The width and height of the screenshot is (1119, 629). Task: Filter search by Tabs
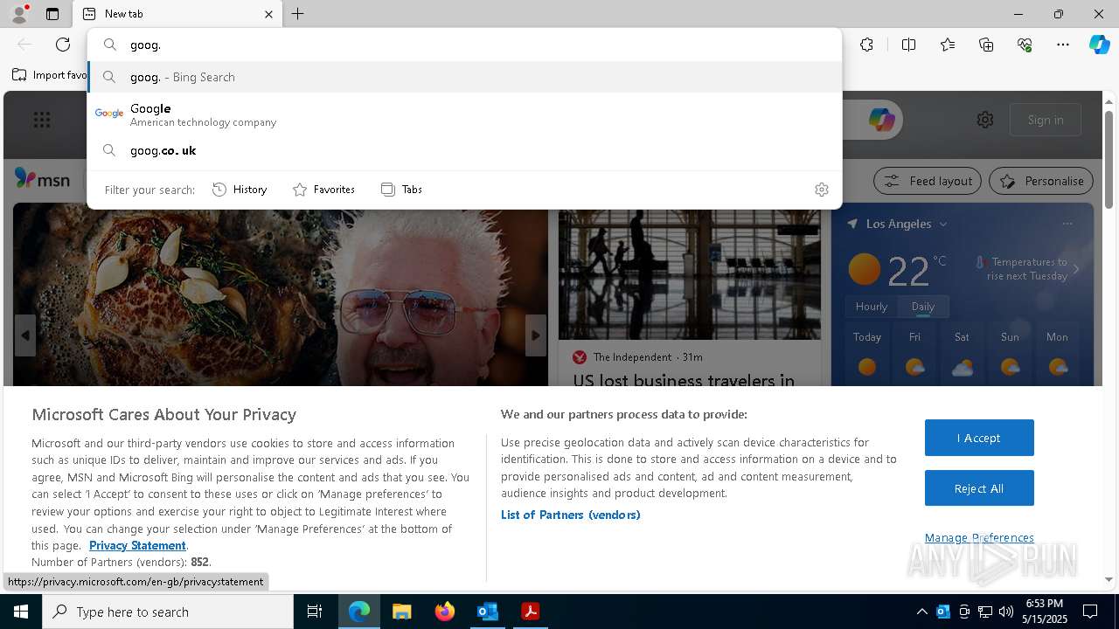point(401,190)
